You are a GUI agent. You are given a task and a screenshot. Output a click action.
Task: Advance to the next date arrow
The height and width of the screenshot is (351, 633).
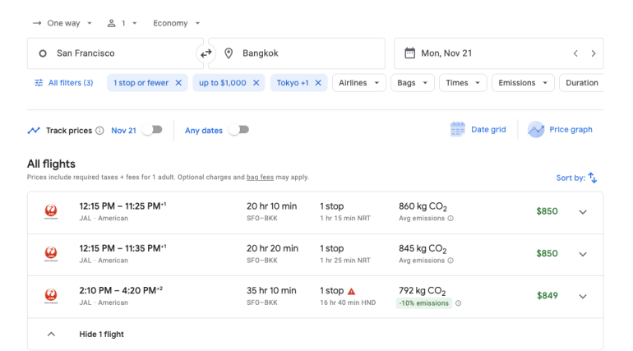click(x=594, y=53)
